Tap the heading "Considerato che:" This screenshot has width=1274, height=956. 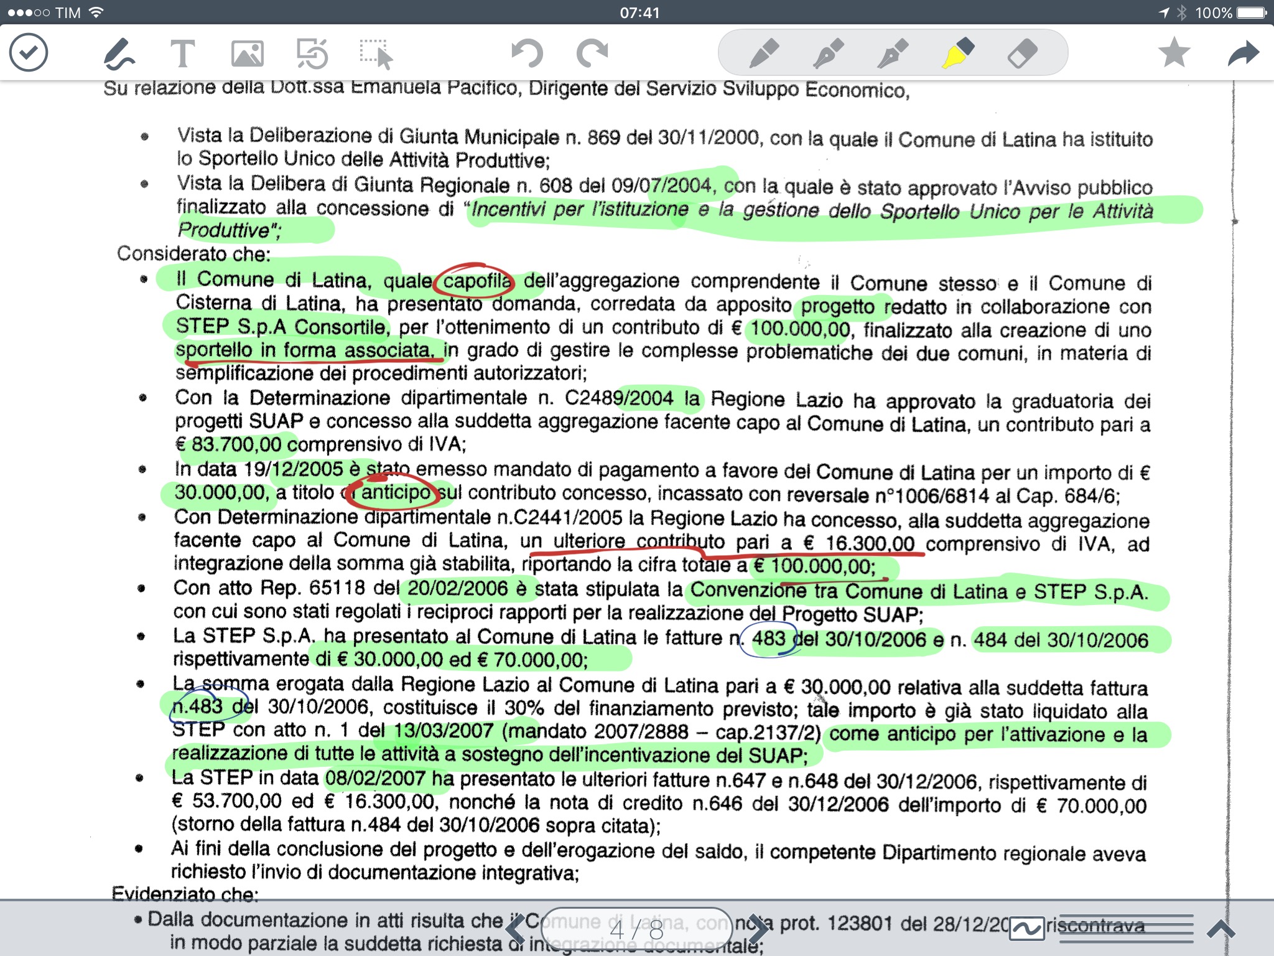(194, 254)
